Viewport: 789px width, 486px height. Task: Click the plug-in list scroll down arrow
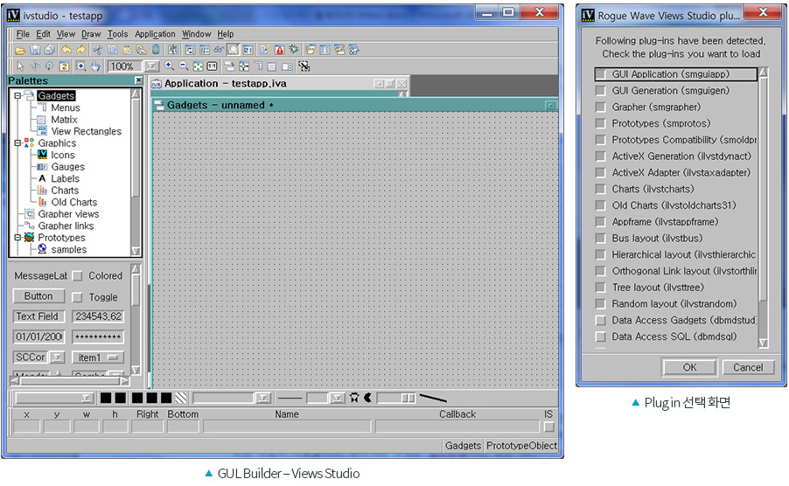pyautogui.click(x=763, y=344)
